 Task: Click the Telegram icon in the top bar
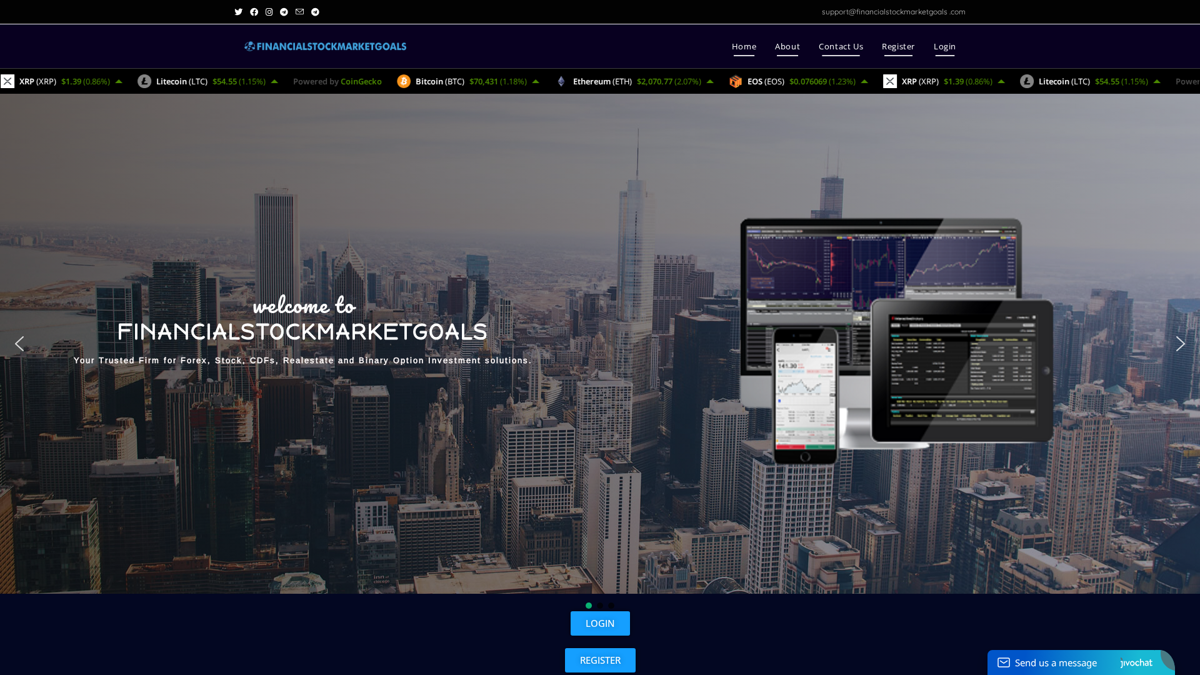click(284, 12)
